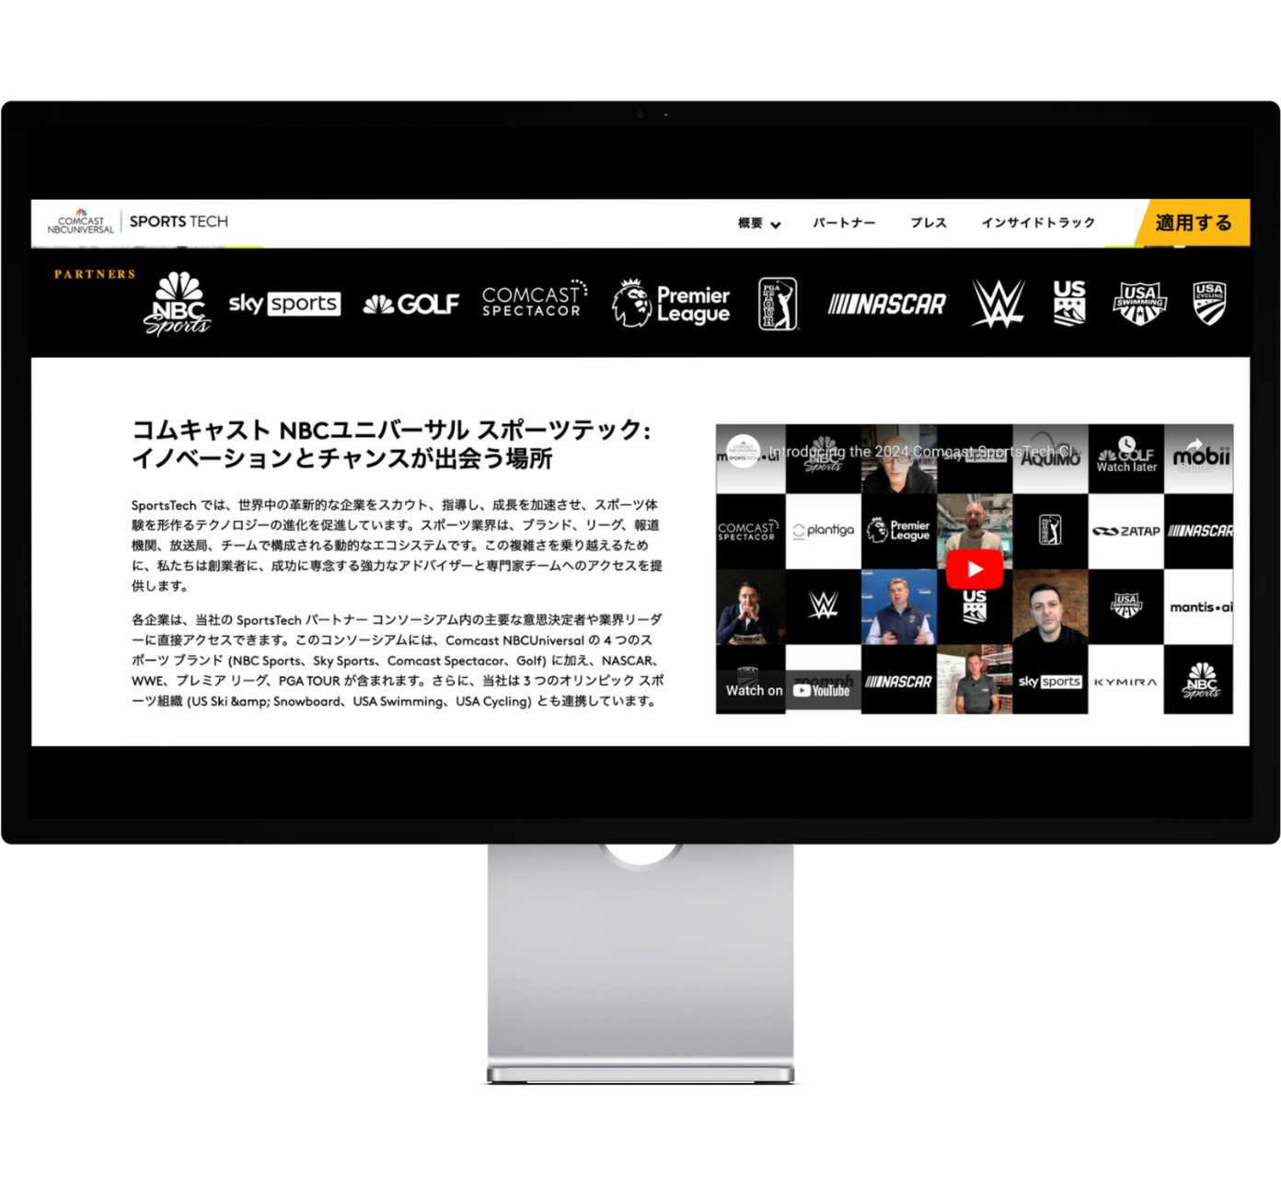Click the Share icon on the video
Screen dimensions: 1281x1185
(1194, 453)
